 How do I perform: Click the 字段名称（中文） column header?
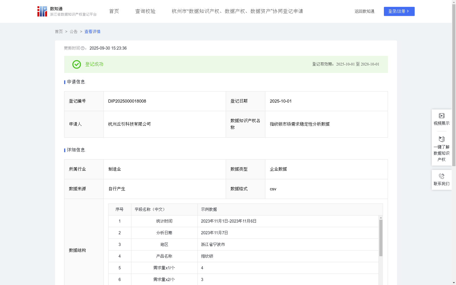coord(150,209)
